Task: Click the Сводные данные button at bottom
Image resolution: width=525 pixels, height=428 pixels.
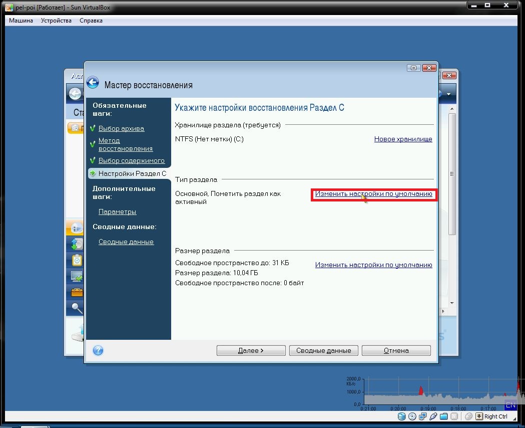Action: 323,351
